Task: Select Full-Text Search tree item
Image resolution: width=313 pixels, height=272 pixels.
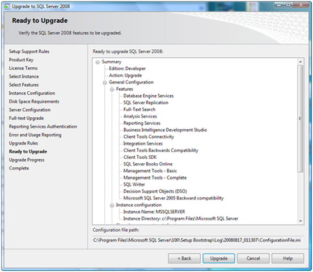Action: coord(139,109)
